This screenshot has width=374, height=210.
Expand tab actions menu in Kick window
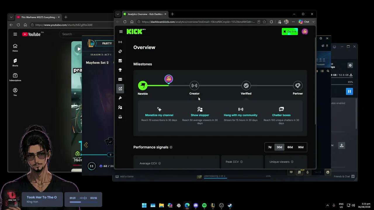[118, 14]
